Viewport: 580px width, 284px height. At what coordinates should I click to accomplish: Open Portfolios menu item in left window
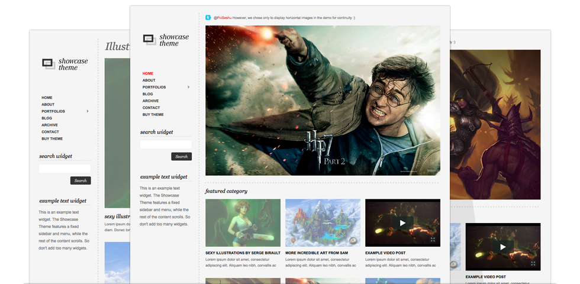click(53, 111)
